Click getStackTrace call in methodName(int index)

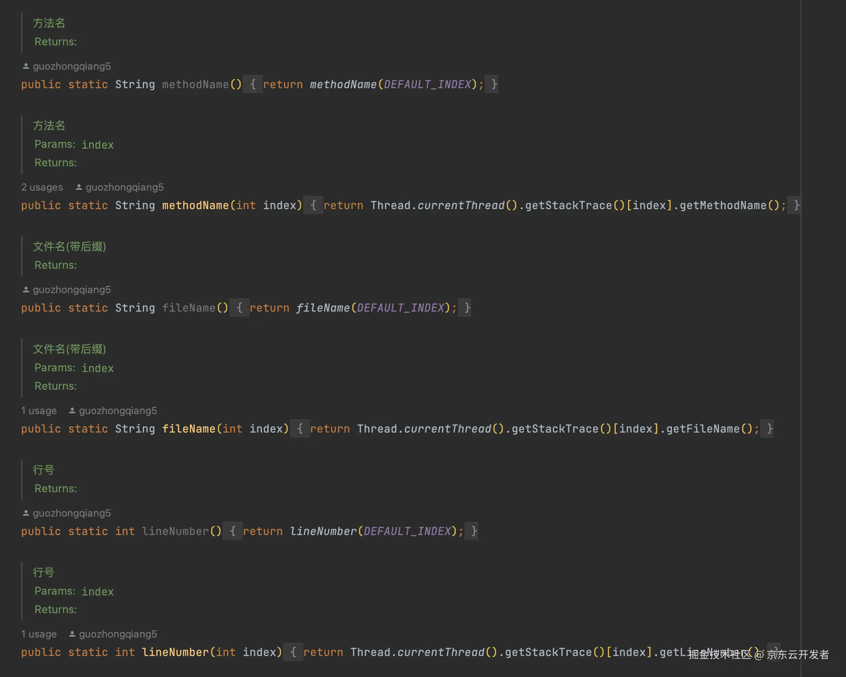(x=568, y=205)
